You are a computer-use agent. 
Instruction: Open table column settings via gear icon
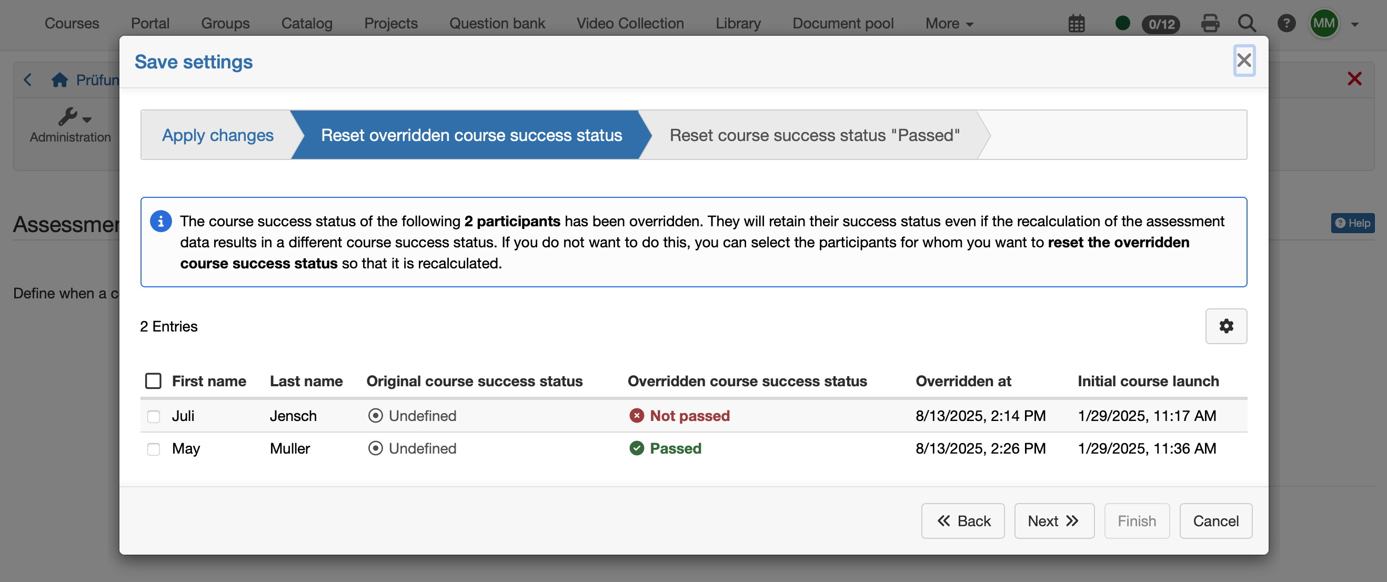click(x=1226, y=326)
